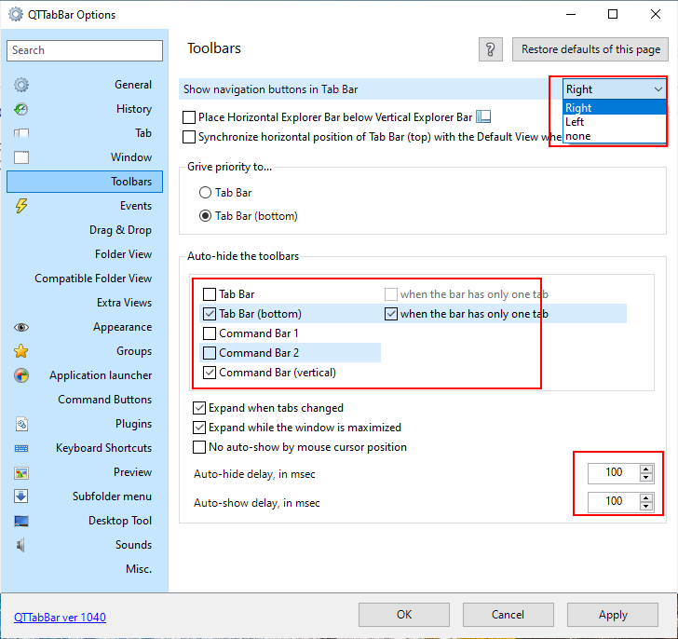Enable auto-hide for Command Bar 1
Image resolution: width=678 pixels, height=639 pixels.
[210, 333]
